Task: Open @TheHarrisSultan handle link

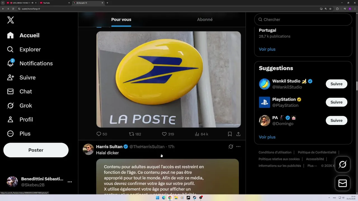Action: [147, 147]
